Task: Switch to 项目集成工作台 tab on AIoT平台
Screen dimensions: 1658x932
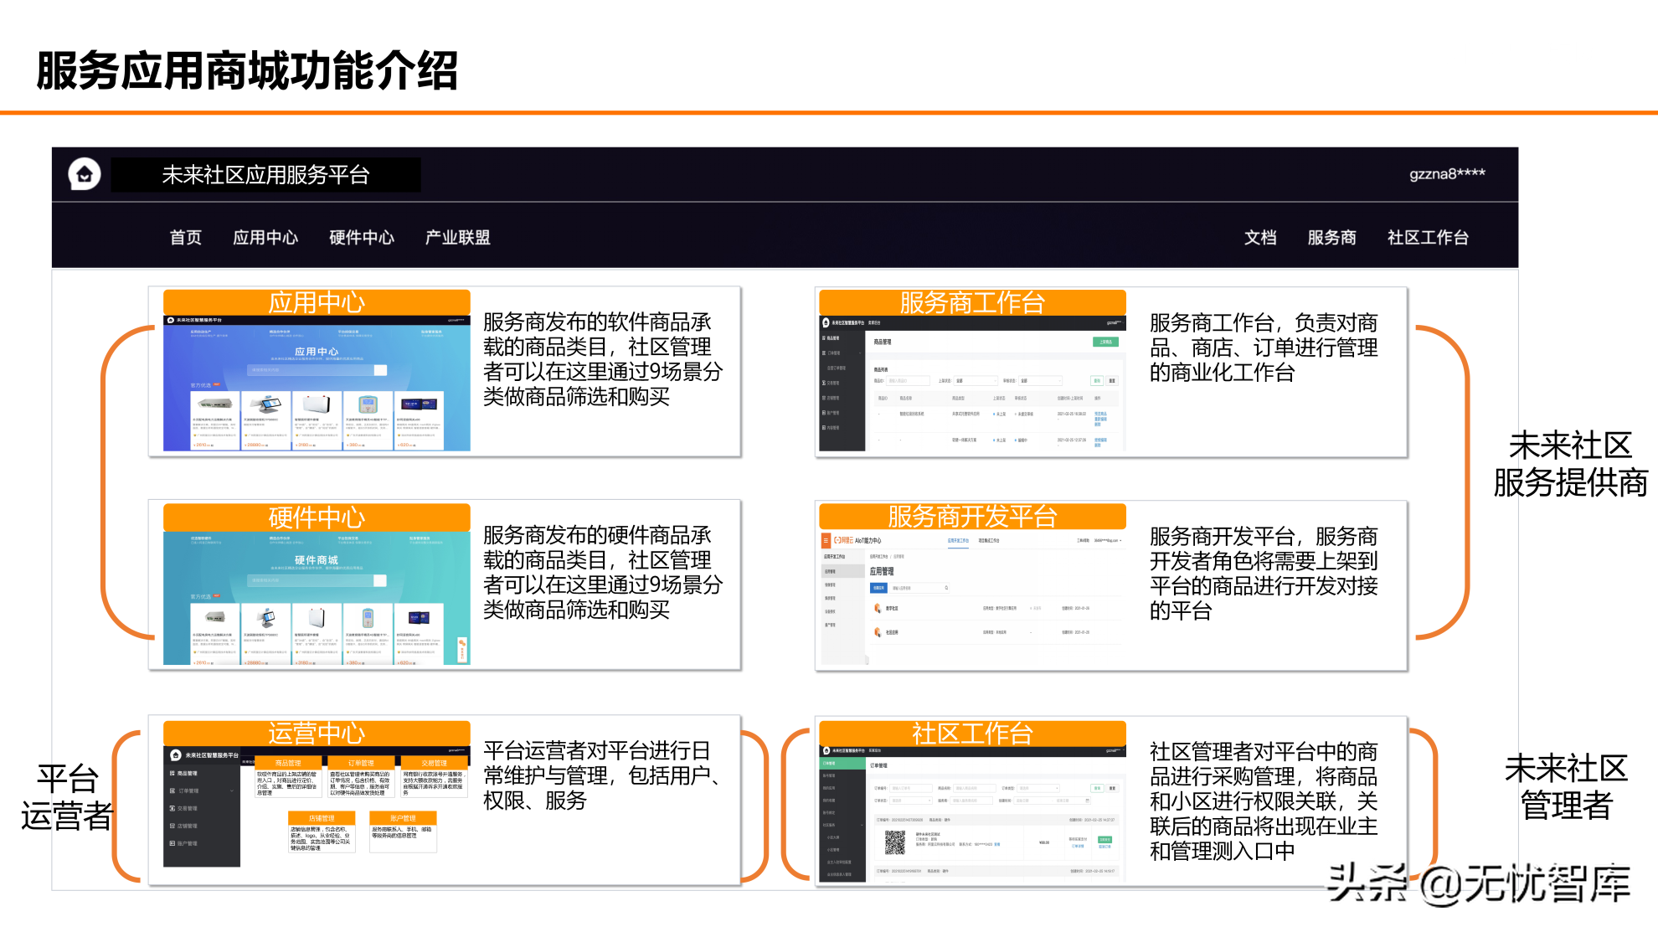Action: 988,540
